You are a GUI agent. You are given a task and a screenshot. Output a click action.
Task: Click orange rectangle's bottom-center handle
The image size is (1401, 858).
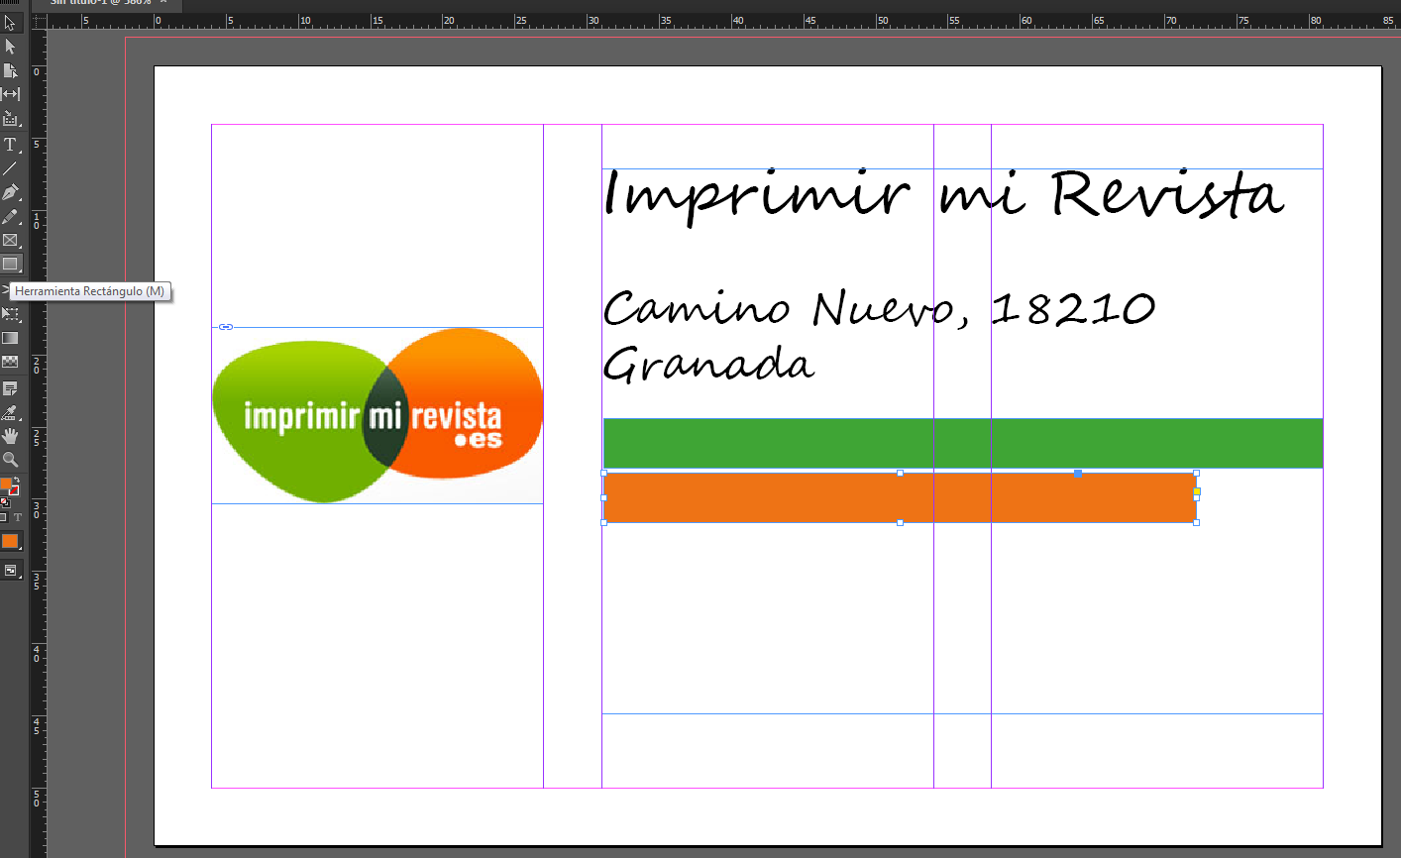click(x=900, y=522)
